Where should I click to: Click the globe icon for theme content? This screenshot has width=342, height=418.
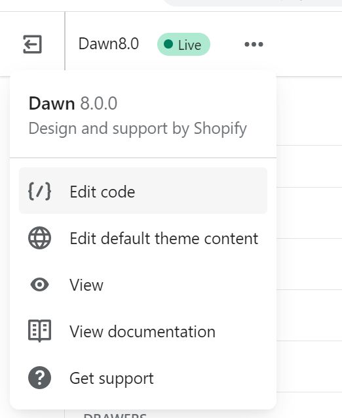click(40, 238)
